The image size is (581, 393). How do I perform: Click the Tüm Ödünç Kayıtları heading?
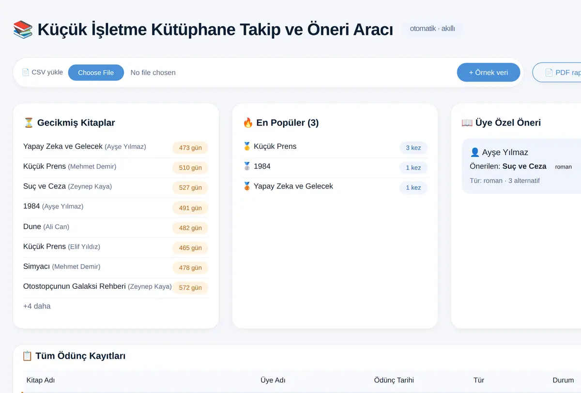click(80, 356)
